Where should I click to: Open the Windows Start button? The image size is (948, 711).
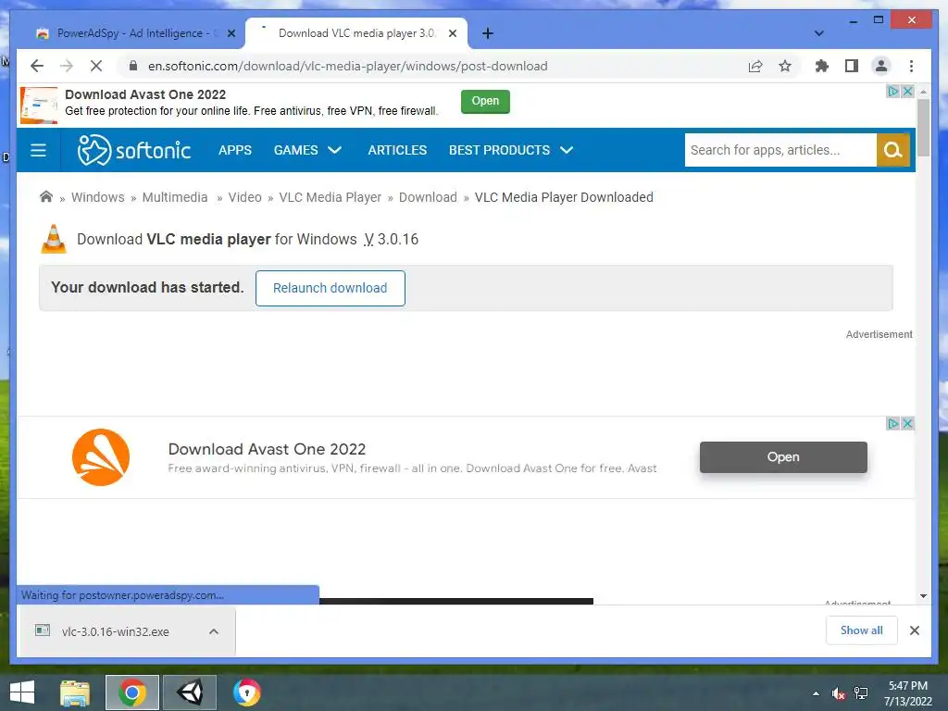pos(22,692)
